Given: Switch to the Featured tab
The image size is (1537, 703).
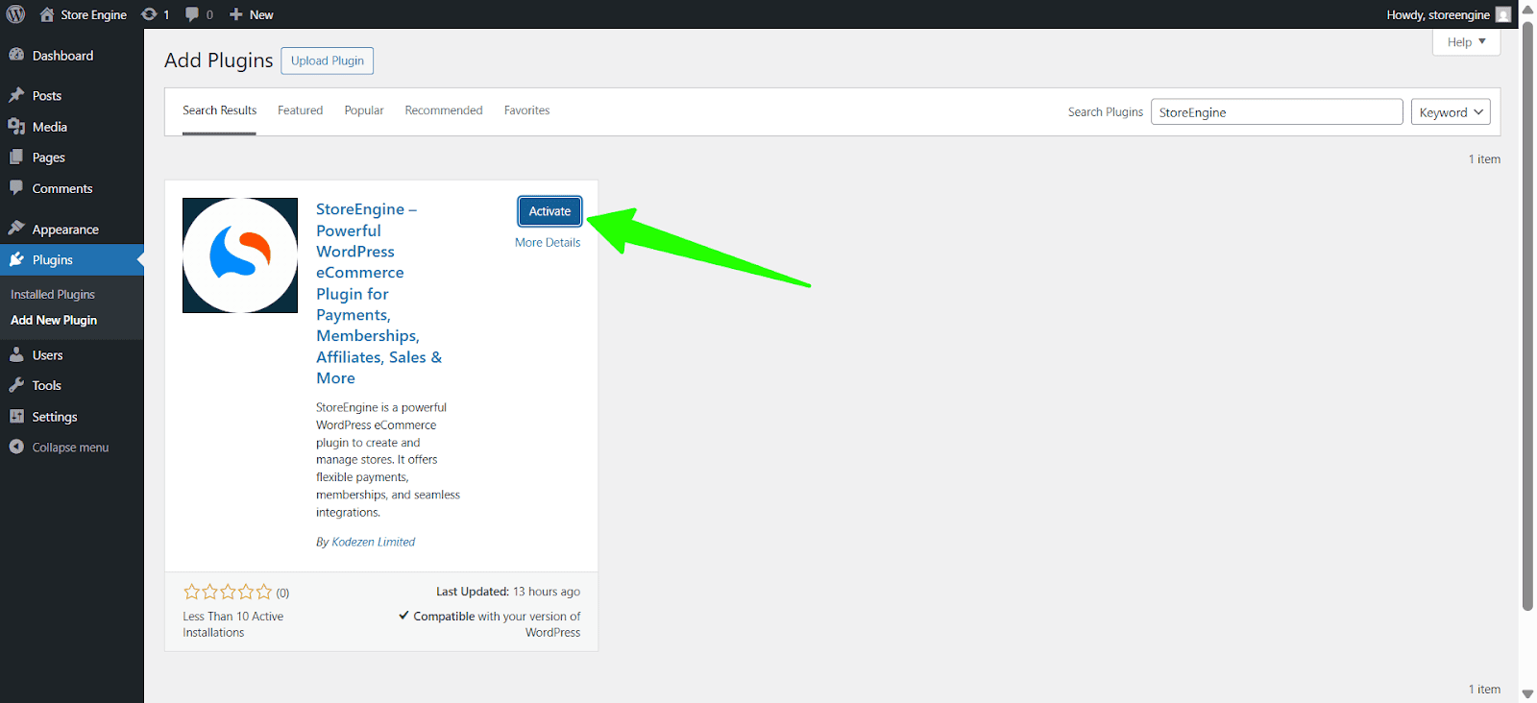Looking at the screenshot, I should click(301, 110).
